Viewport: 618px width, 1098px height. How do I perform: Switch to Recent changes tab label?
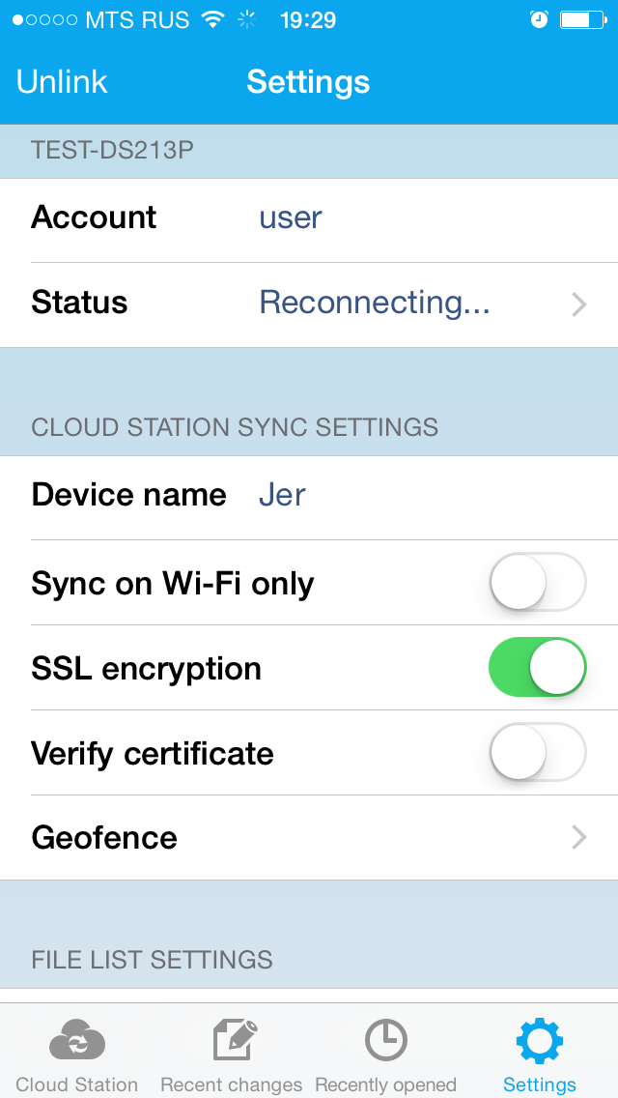click(232, 1084)
